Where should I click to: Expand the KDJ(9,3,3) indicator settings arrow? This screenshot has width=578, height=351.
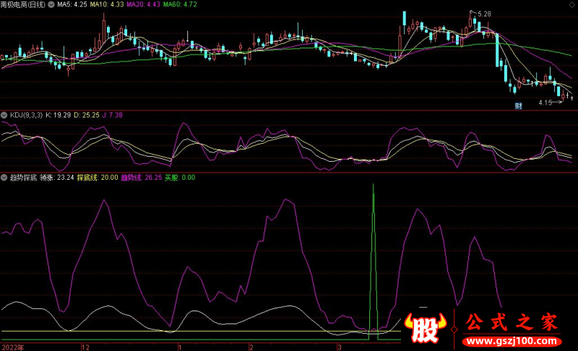[x=4, y=115]
